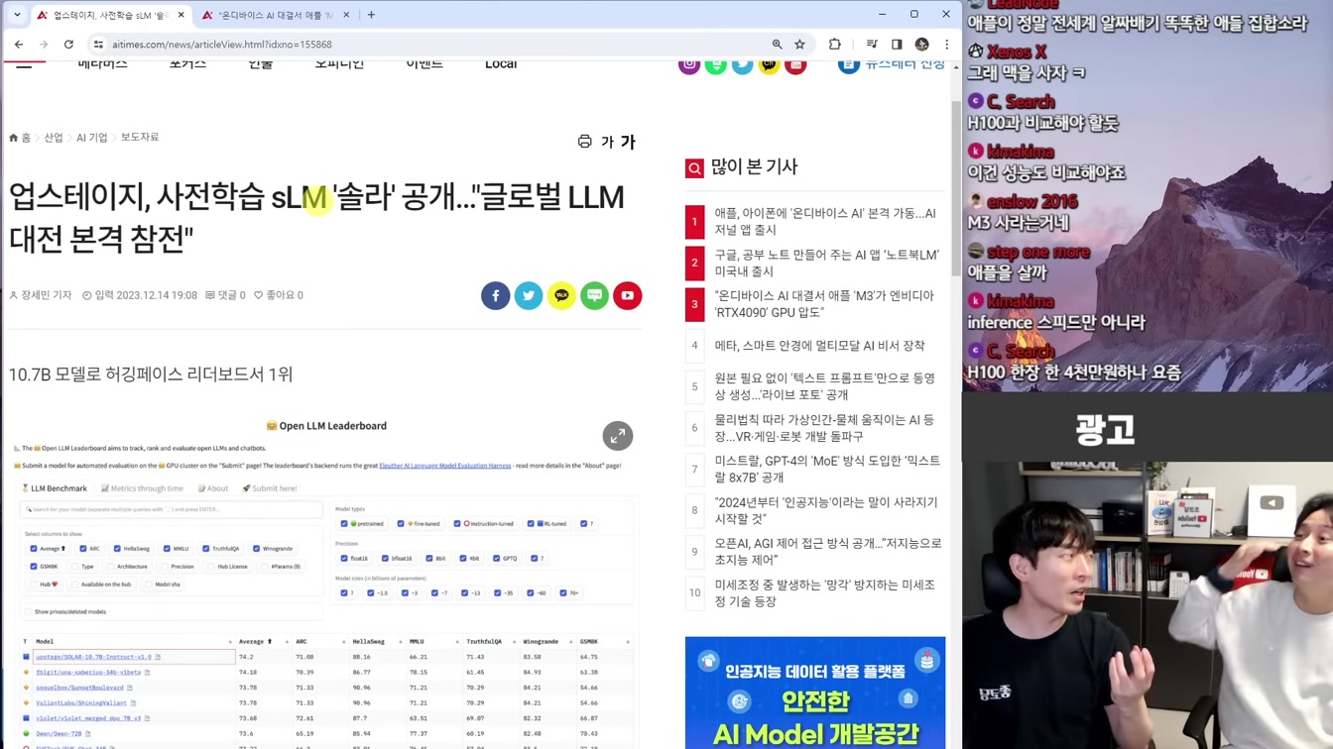Enlarge the leaderboard image with expand icon

[x=617, y=436]
